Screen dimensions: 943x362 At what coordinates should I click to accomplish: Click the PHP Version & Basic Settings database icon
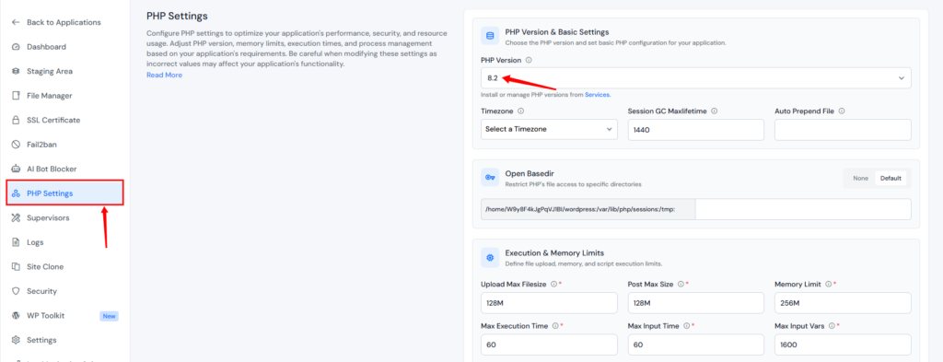[x=490, y=36]
